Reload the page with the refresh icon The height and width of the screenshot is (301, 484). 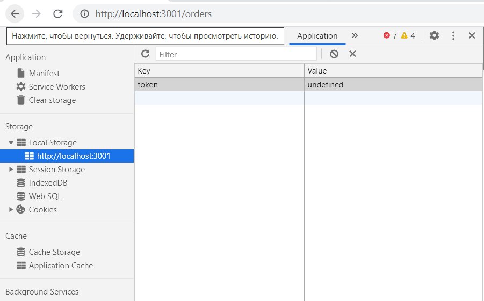[x=57, y=14]
